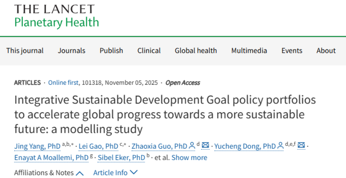This screenshot has width=346, height=178.
Task: Click email envelope icon beside Yucheng Dong
Action: [302, 145]
